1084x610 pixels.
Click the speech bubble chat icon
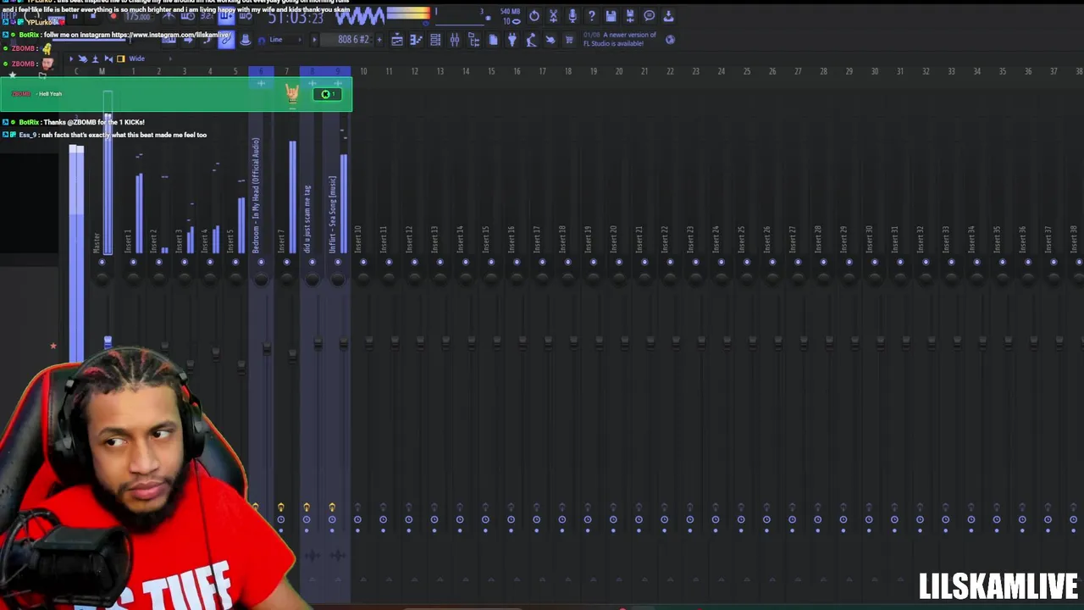click(649, 15)
